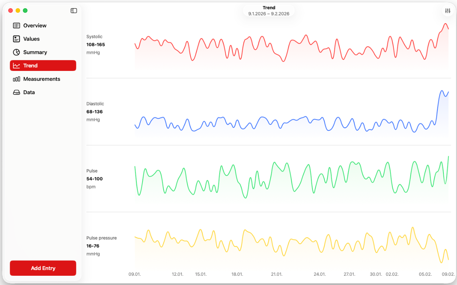
Task: Click the Systolic range label 108-165
Action: (x=95, y=45)
